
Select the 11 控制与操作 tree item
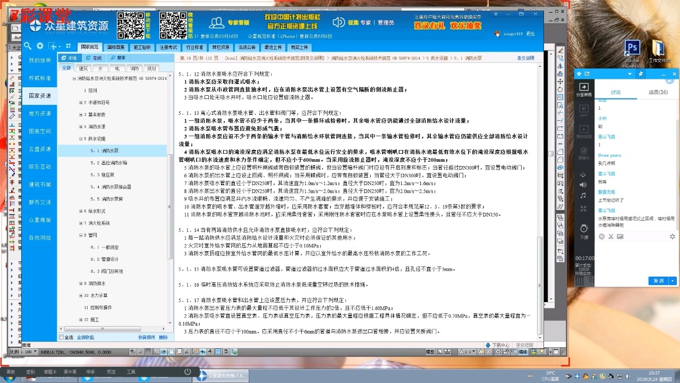pos(98,307)
